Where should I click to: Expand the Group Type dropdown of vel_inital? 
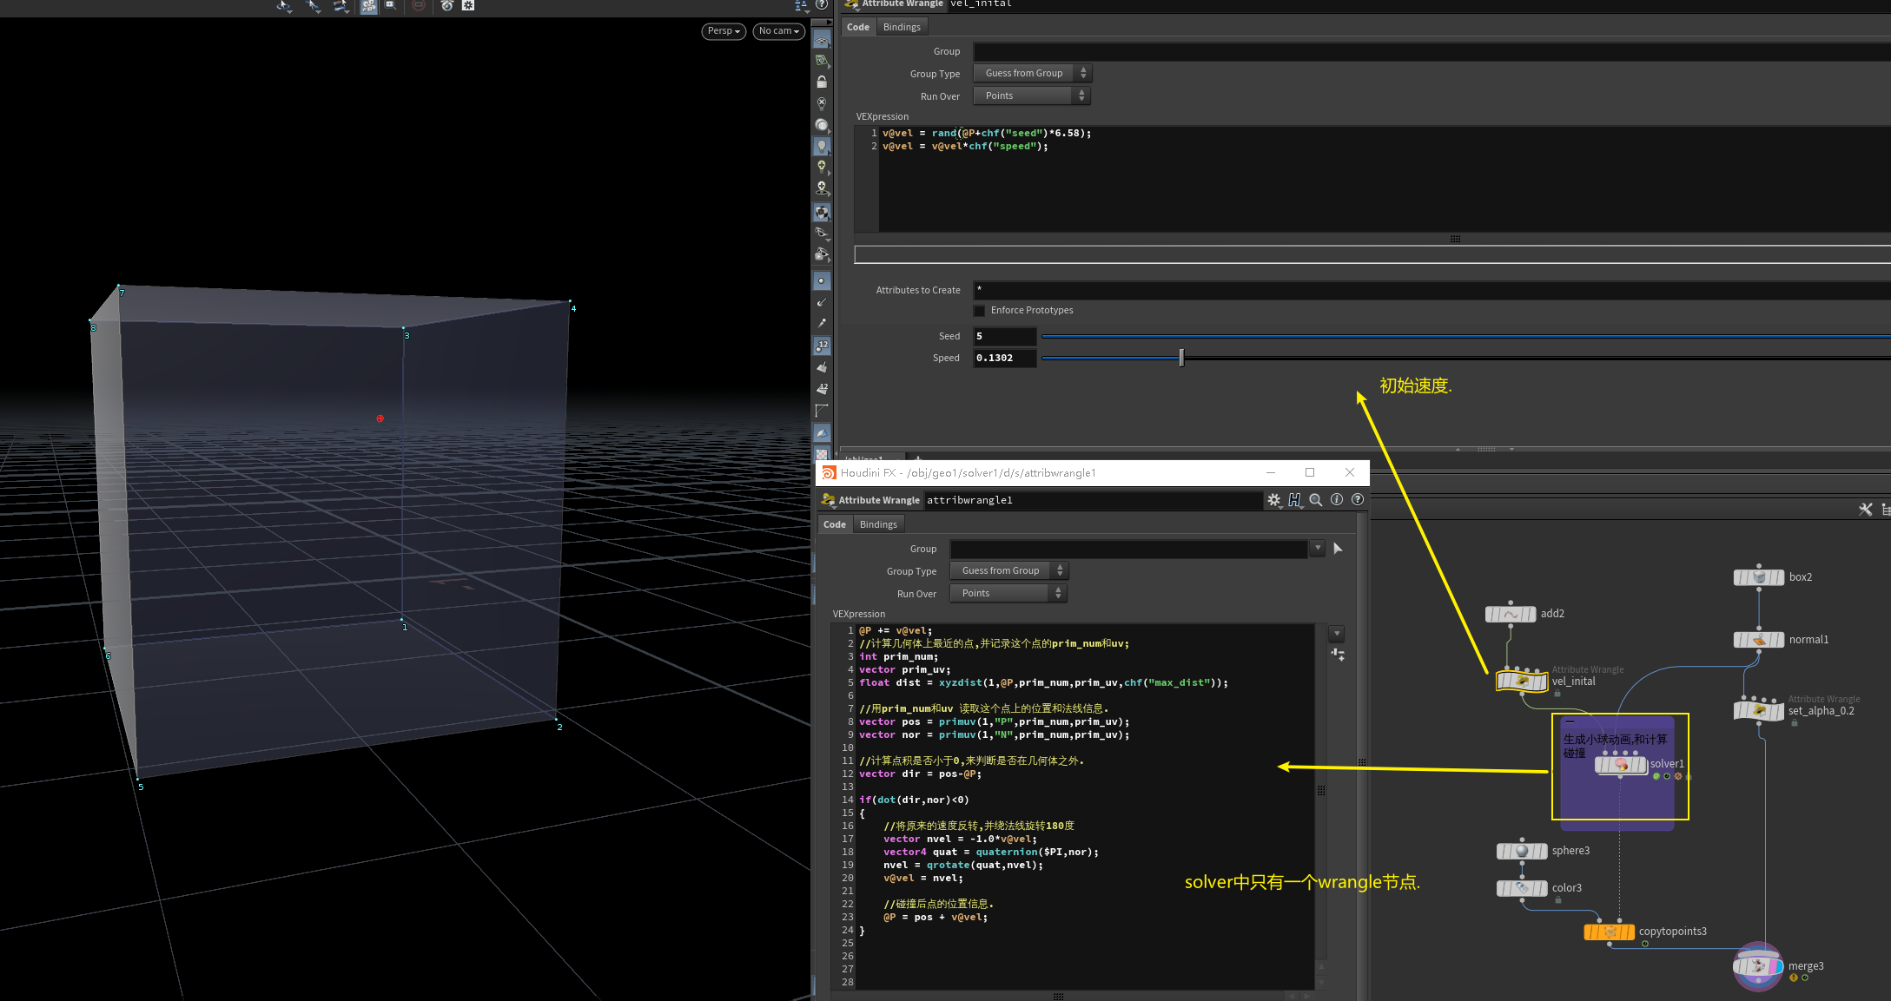1032,74
